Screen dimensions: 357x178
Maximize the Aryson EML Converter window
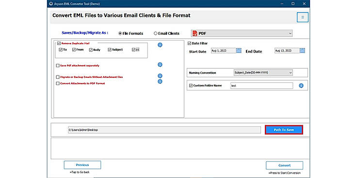[x=293, y=4]
